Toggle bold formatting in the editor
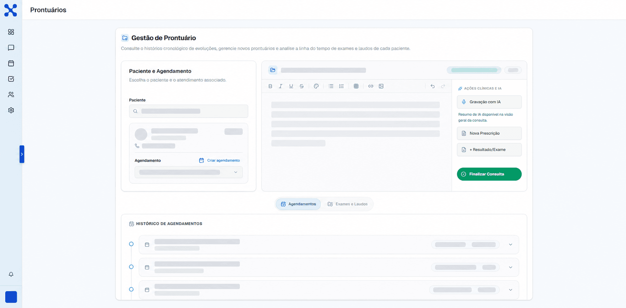 [270, 86]
